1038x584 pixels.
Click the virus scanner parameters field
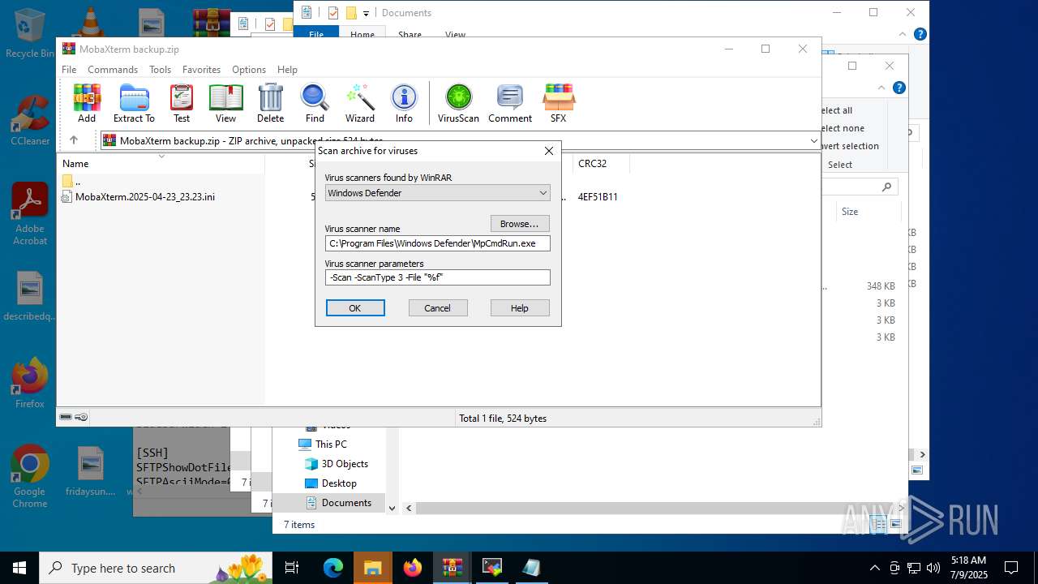click(438, 277)
